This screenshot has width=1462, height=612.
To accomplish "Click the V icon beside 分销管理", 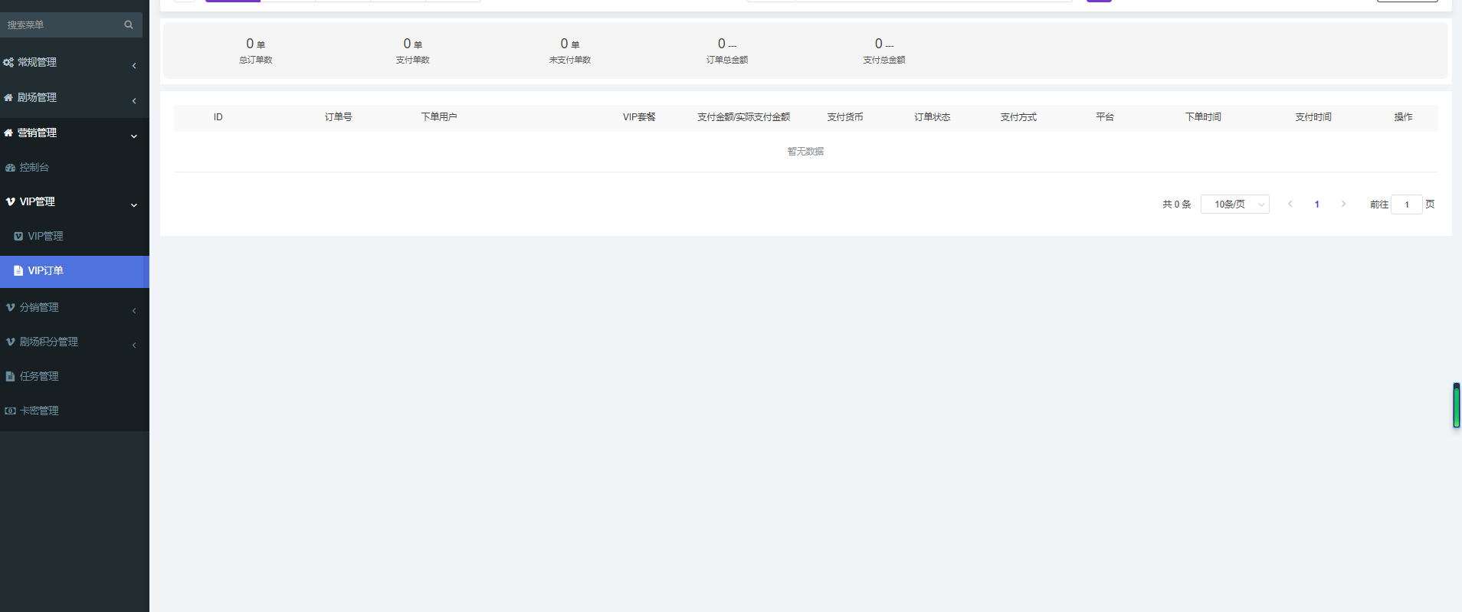I will [11, 308].
